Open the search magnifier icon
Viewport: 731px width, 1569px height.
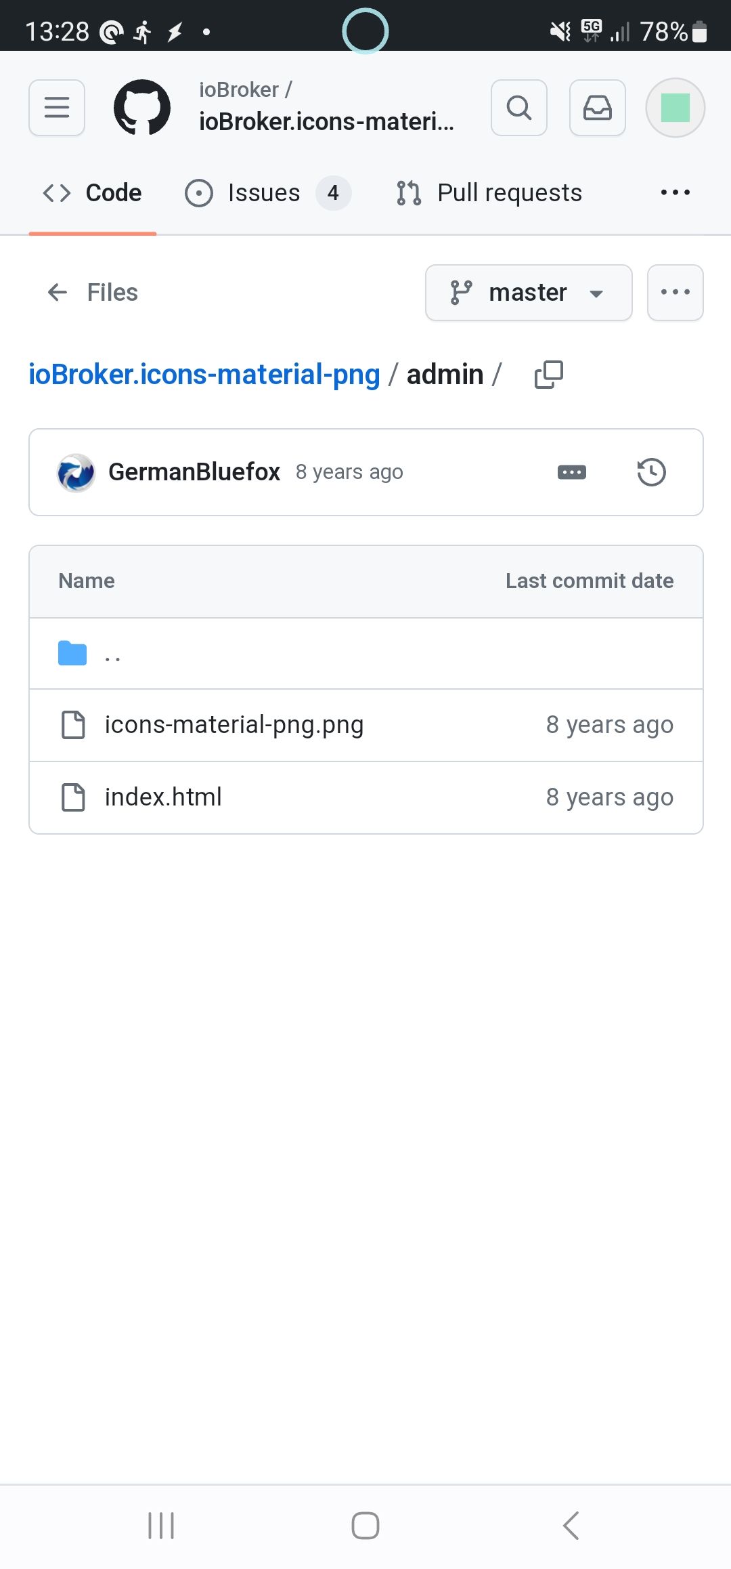pos(518,108)
